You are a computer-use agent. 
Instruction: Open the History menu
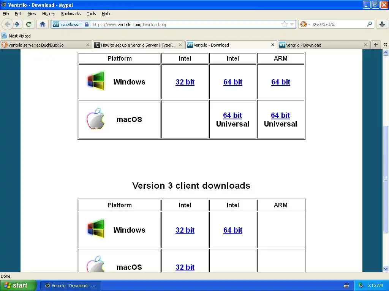[x=48, y=14]
